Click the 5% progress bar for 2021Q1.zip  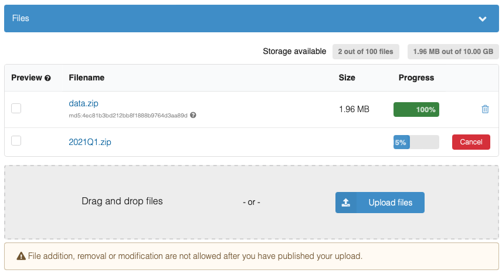416,142
